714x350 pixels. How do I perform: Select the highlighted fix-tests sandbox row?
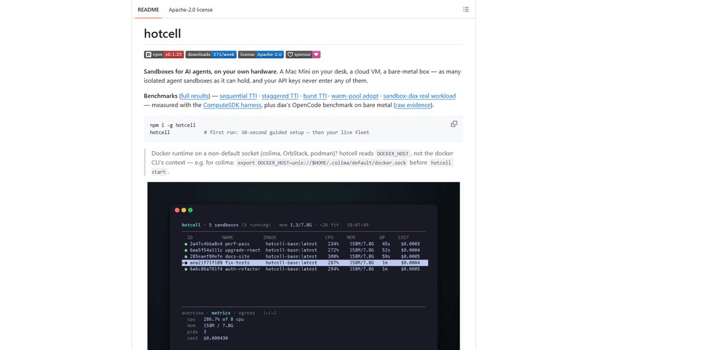point(305,263)
